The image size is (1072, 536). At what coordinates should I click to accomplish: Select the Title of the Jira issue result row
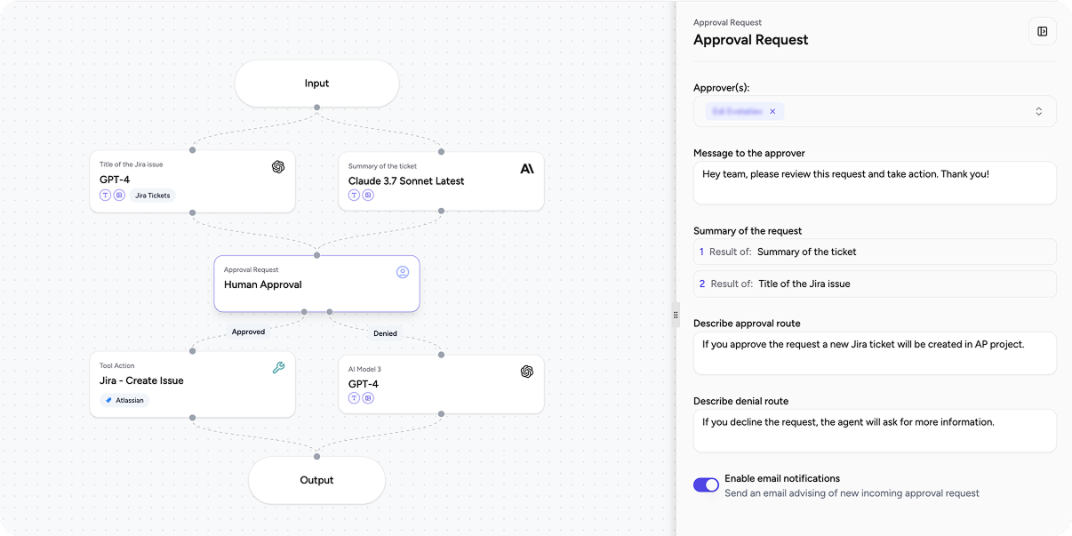pyautogui.click(x=875, y=284)
